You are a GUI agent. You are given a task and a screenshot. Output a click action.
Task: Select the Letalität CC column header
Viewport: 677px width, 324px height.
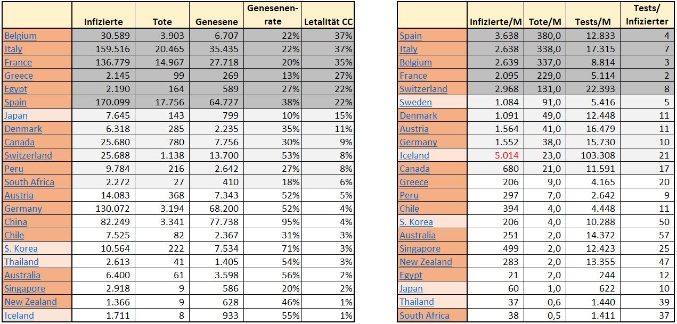pos(328,22)
